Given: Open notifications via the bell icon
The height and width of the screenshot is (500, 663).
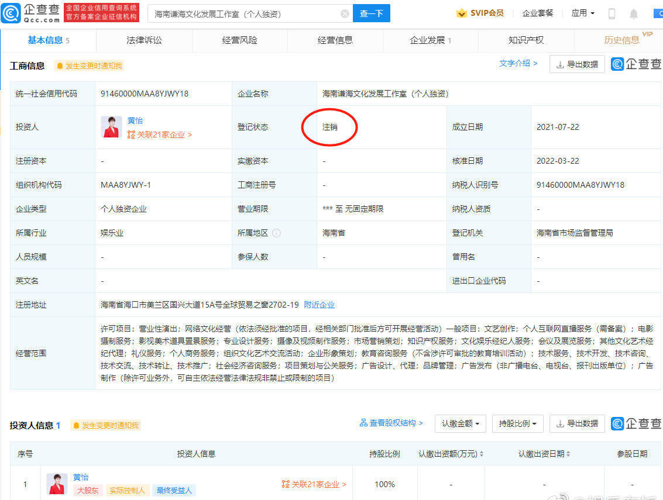Looking at the screenshot, I should (x=633, y=14).
